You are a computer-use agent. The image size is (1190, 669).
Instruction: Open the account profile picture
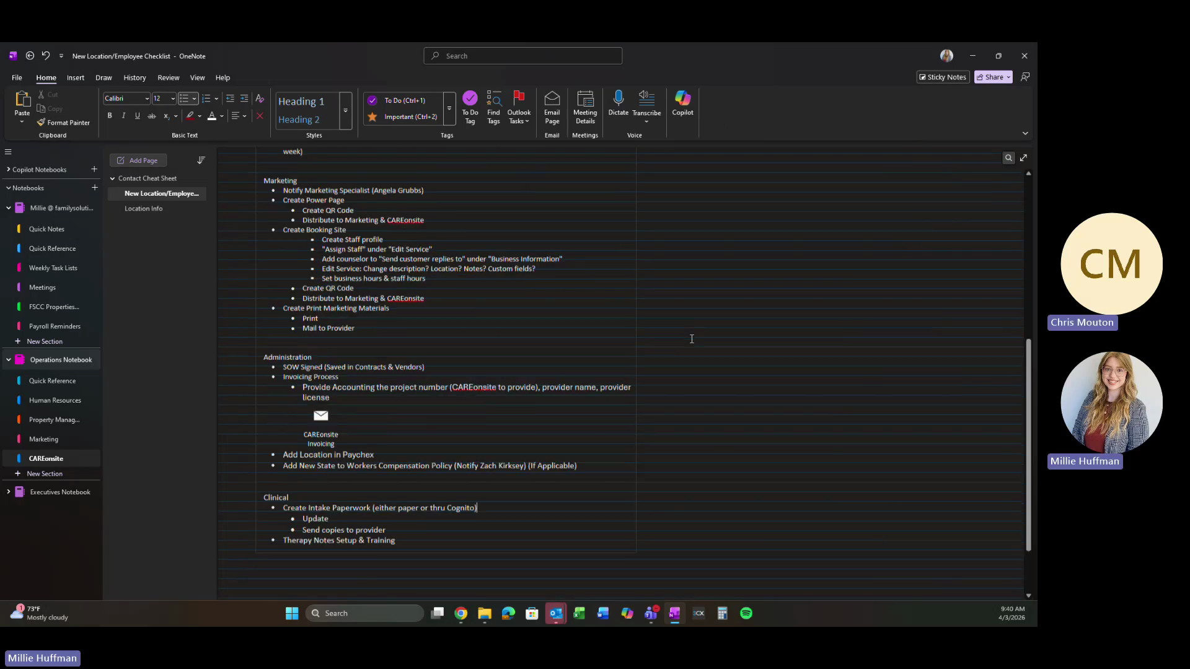pos(946,56)
